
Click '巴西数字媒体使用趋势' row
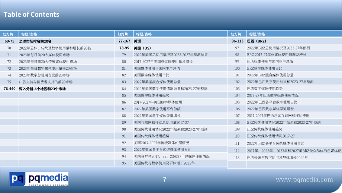[265, 89]
